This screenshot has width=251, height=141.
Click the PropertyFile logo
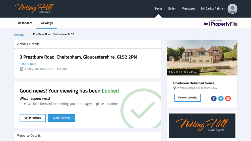click(221, 24)
